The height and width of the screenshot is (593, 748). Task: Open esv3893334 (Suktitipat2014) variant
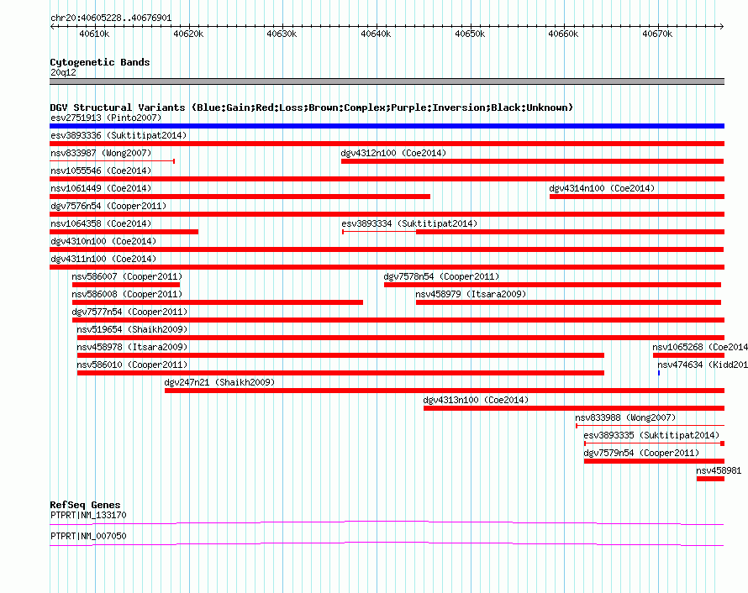pyautogui.click(x=409, y=223)
